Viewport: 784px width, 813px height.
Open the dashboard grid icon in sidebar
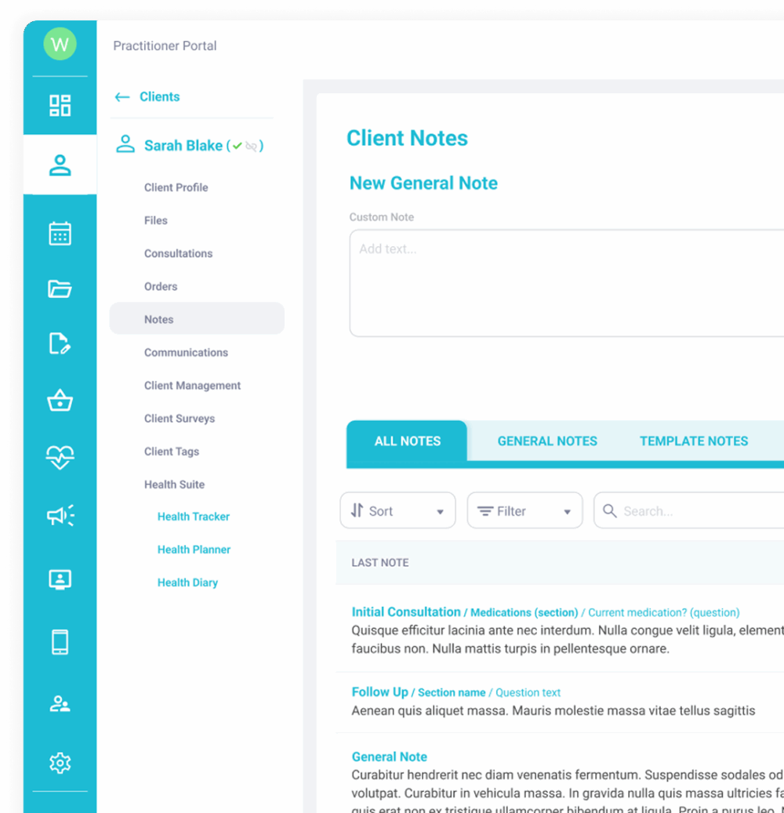[60, 105]
